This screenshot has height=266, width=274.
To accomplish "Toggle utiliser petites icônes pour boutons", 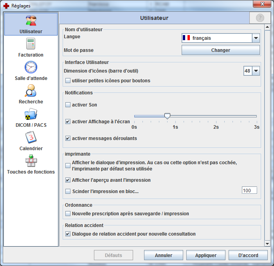I will (x=68, y=81).
